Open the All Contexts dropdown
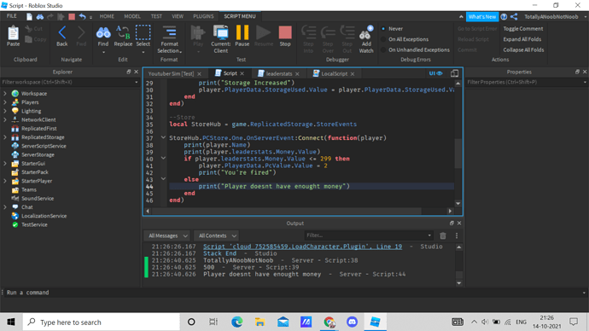This screenshot has height=331, width=589. pyautogui.click(x=217, y=235)
